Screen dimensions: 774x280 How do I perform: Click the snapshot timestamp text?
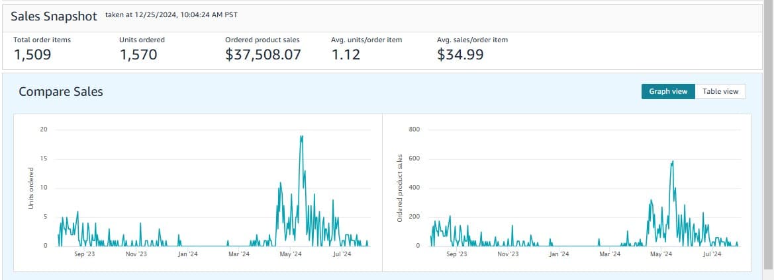167,15
